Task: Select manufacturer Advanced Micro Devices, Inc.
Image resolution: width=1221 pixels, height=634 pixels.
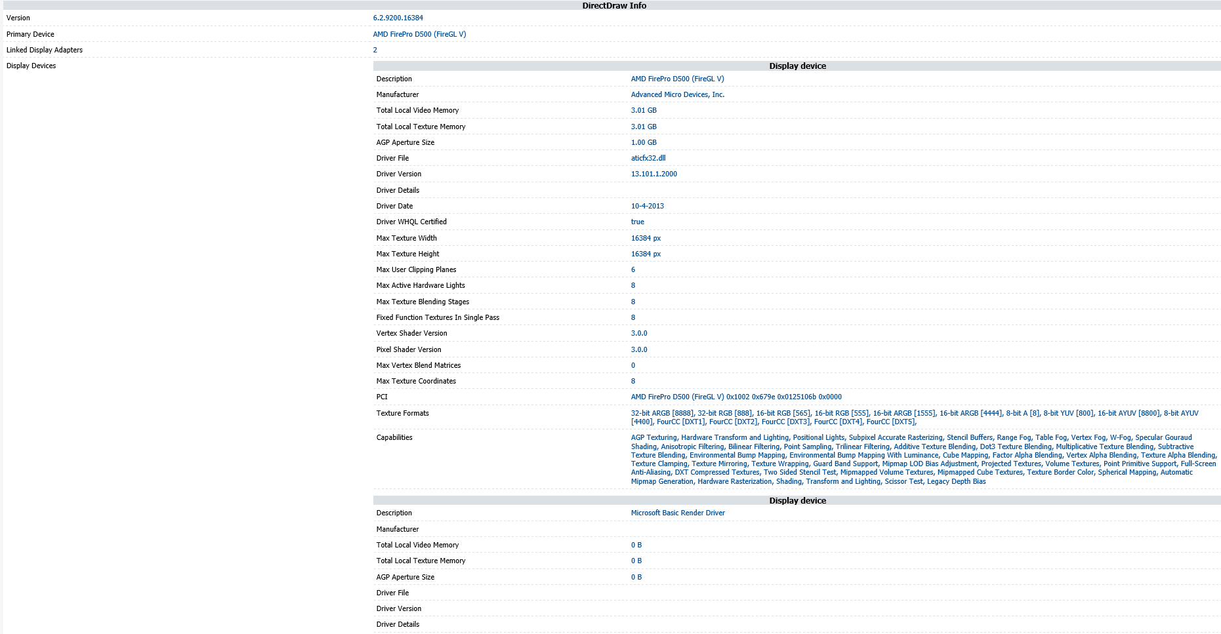Action: point(678,94)
